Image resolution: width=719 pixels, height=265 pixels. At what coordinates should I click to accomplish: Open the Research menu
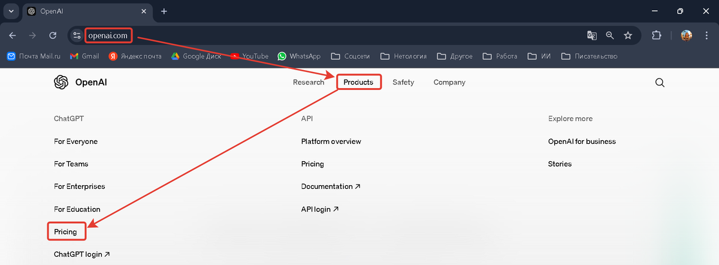point(309,82)
